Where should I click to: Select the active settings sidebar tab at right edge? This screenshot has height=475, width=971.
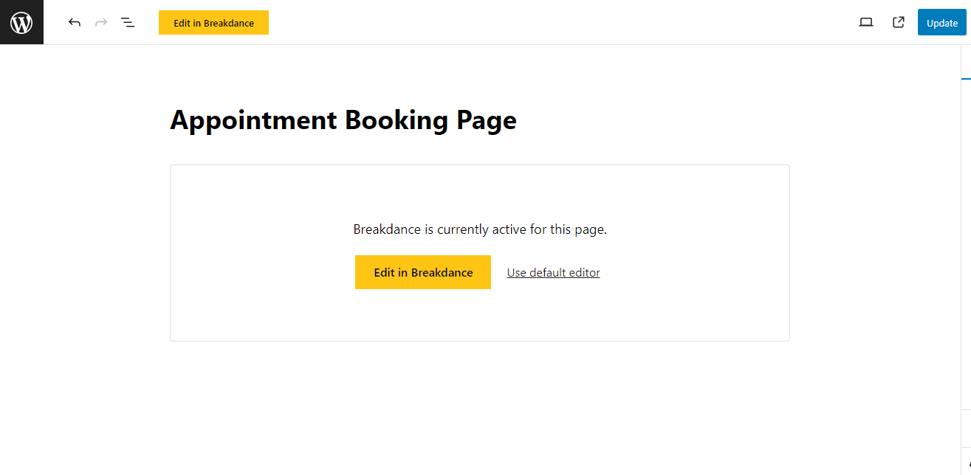[x=966, y=66]
